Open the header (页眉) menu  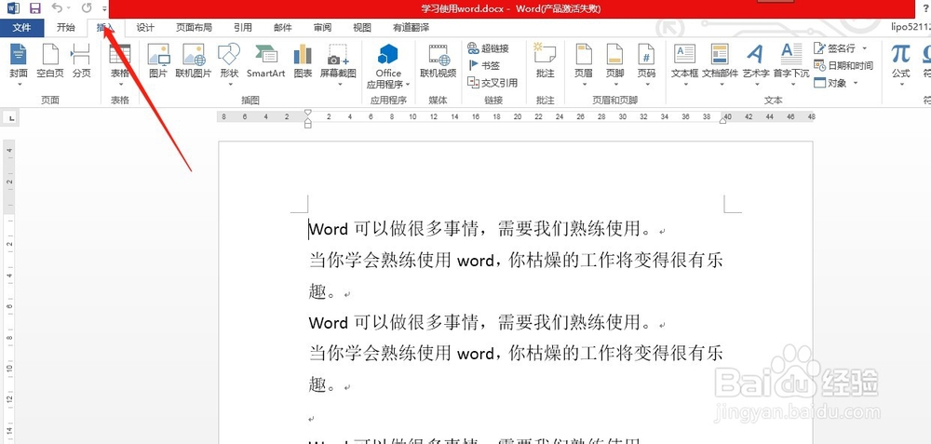[x=584, y=64]
